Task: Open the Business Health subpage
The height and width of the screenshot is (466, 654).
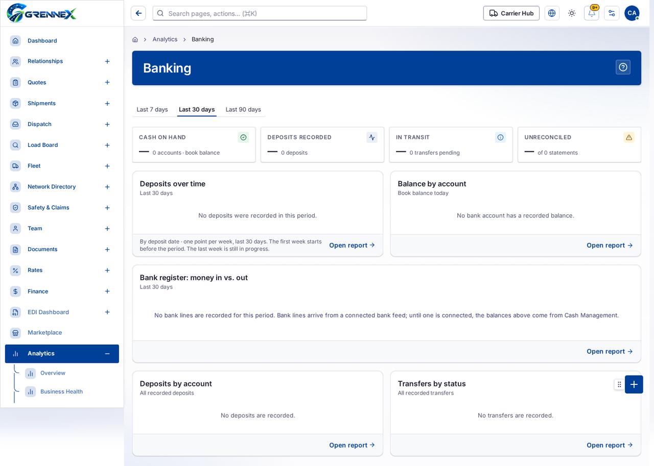Action: [61, 391]
